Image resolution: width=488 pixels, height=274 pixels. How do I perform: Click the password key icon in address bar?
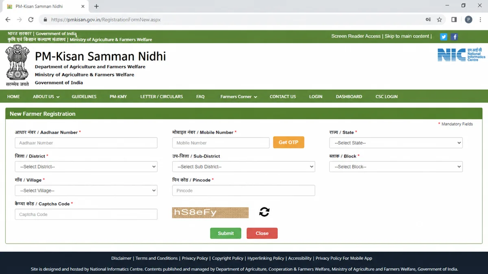click(x=428, y=19)
